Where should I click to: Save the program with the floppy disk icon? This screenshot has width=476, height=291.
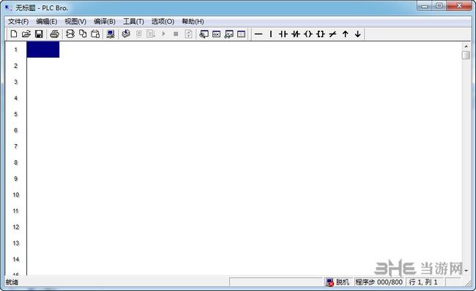39,34
